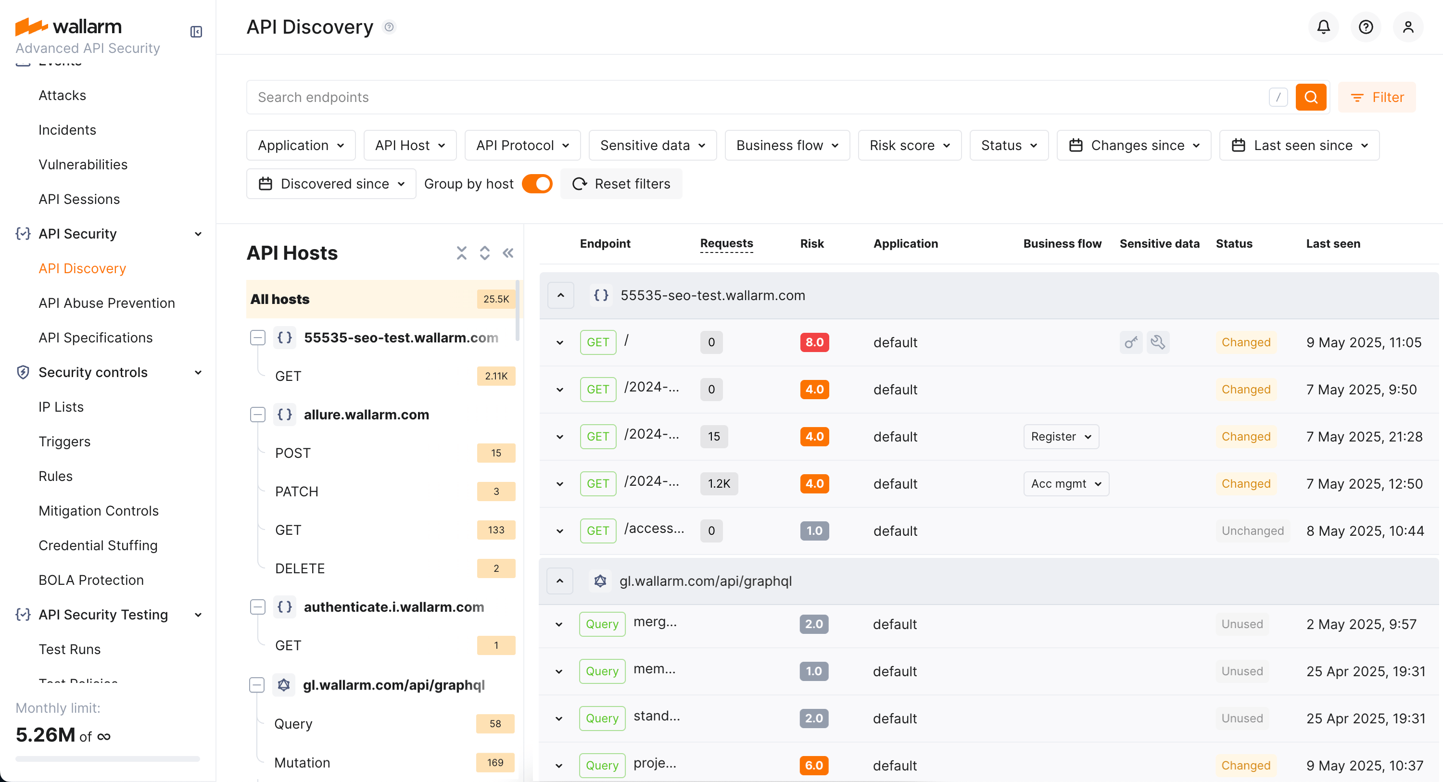Collapse the API Hosts sidebar with double-chevron icon
Viewport: 1443px width, 782px height.
click(507, 252)
